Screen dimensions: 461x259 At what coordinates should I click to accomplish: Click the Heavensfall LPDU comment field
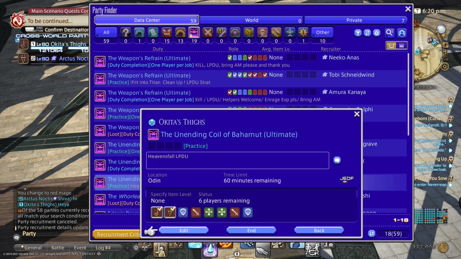pos(237,160)
